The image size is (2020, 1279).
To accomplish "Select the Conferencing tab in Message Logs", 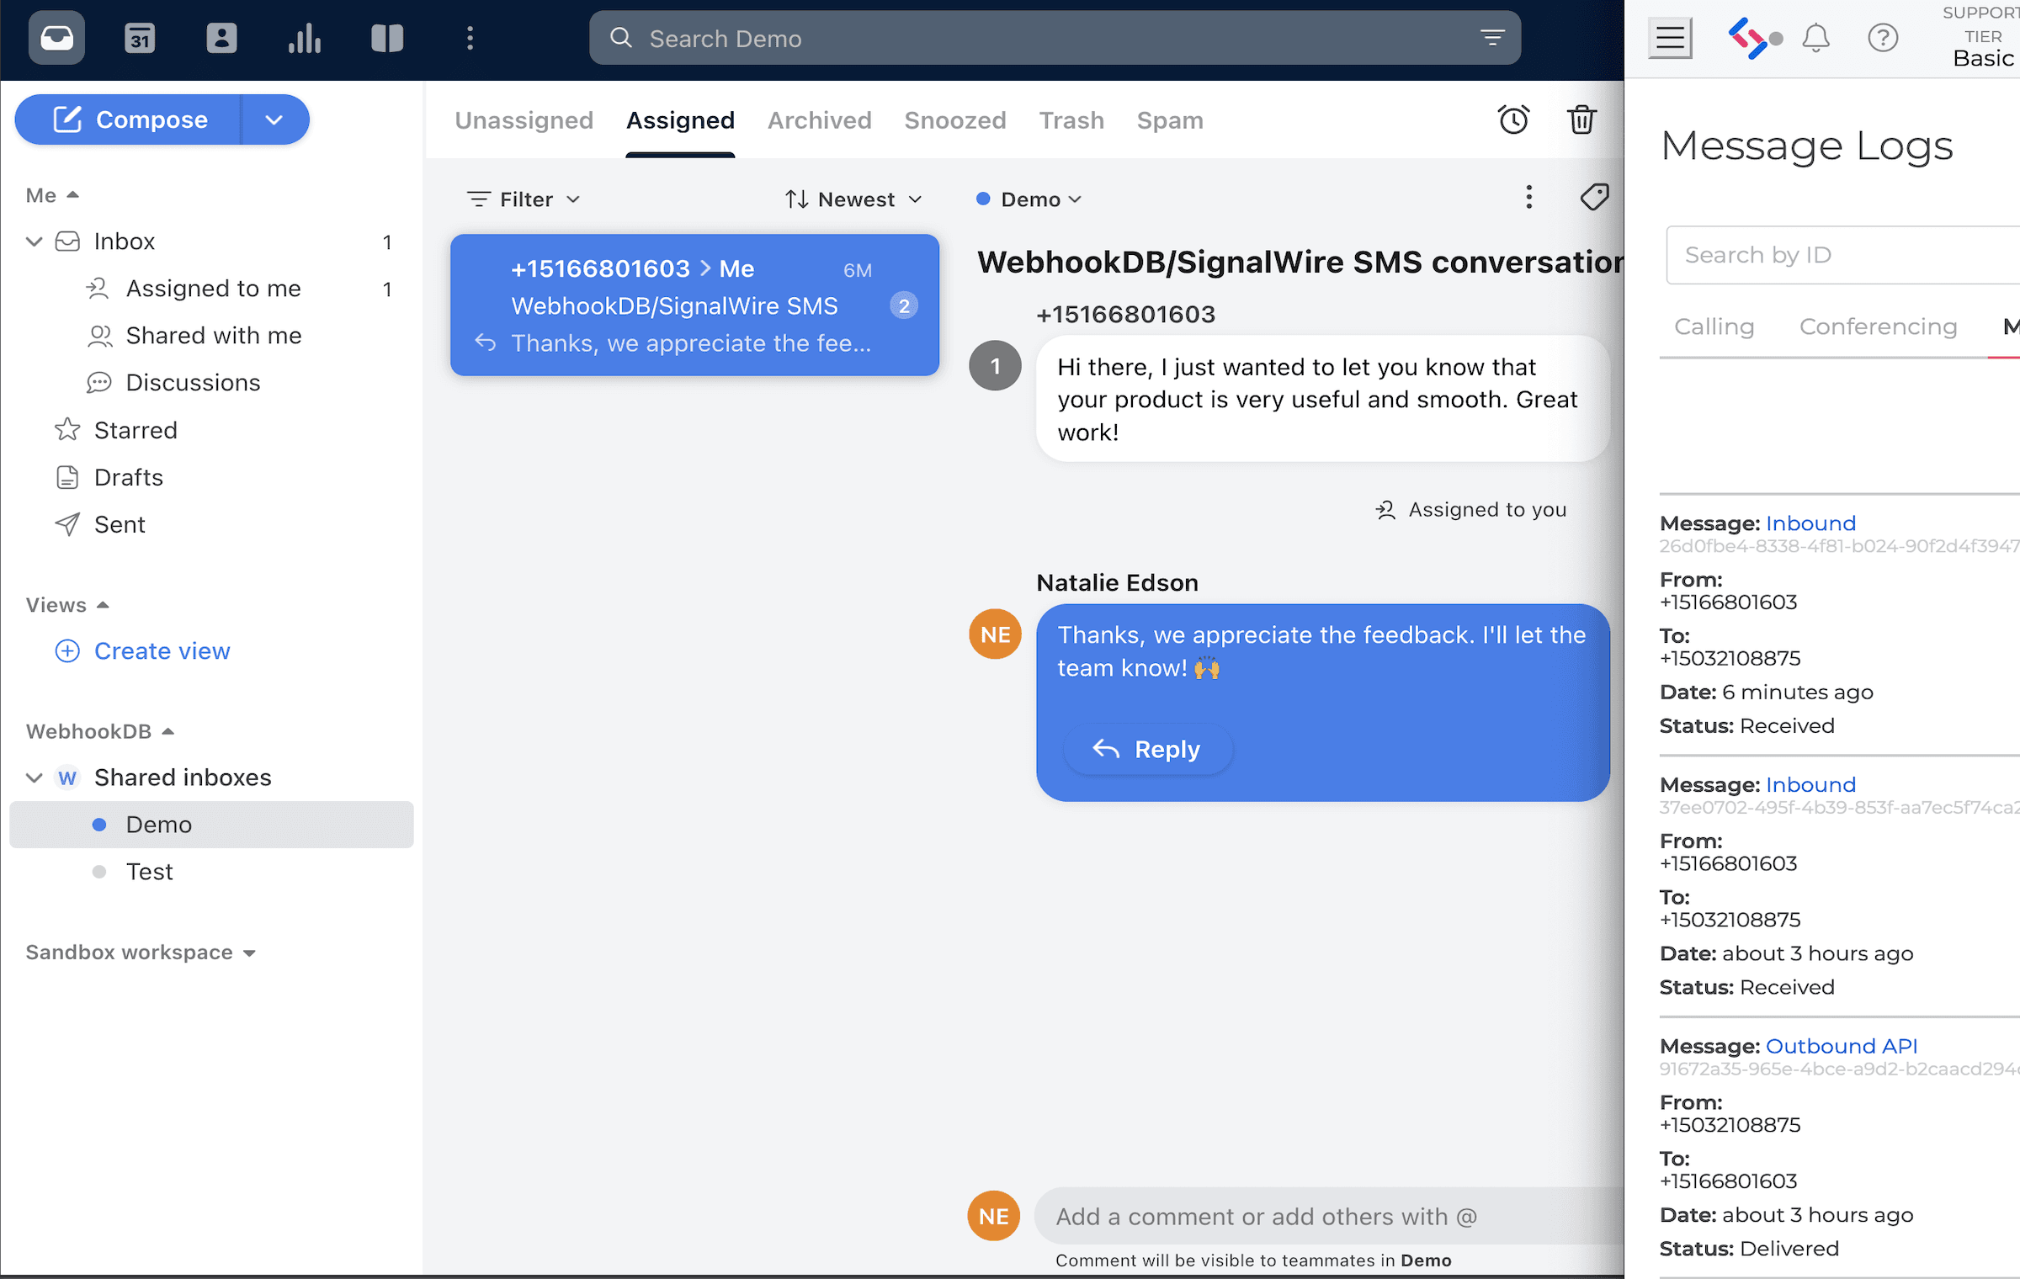I will [1878, 326].
